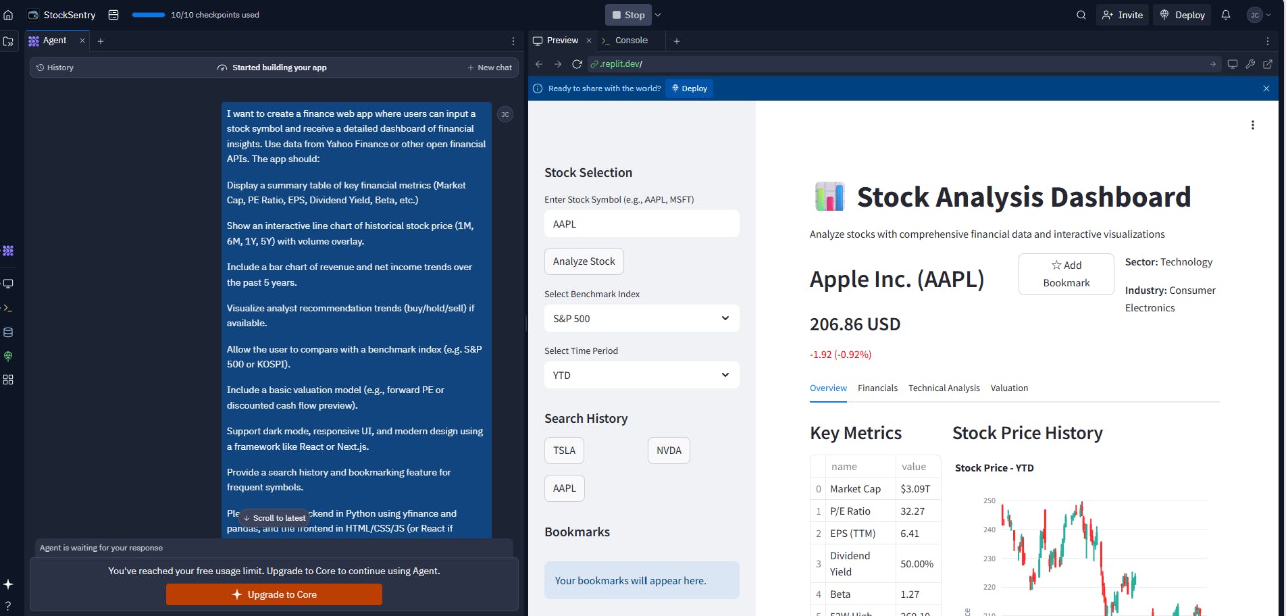Image resolution: width=1286 pixels, height=616 pixels.
Task: Go to the Replit home icon
Action: 8,15
